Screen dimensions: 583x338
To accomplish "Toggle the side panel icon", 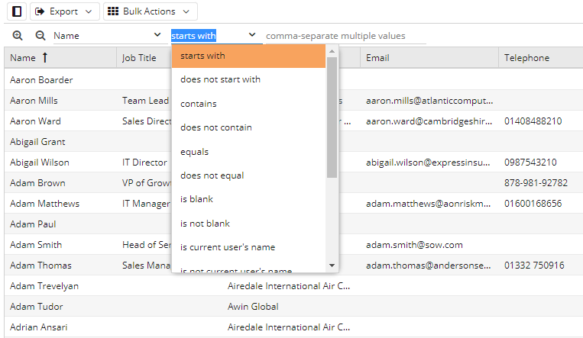I will (x=17, y=11).
